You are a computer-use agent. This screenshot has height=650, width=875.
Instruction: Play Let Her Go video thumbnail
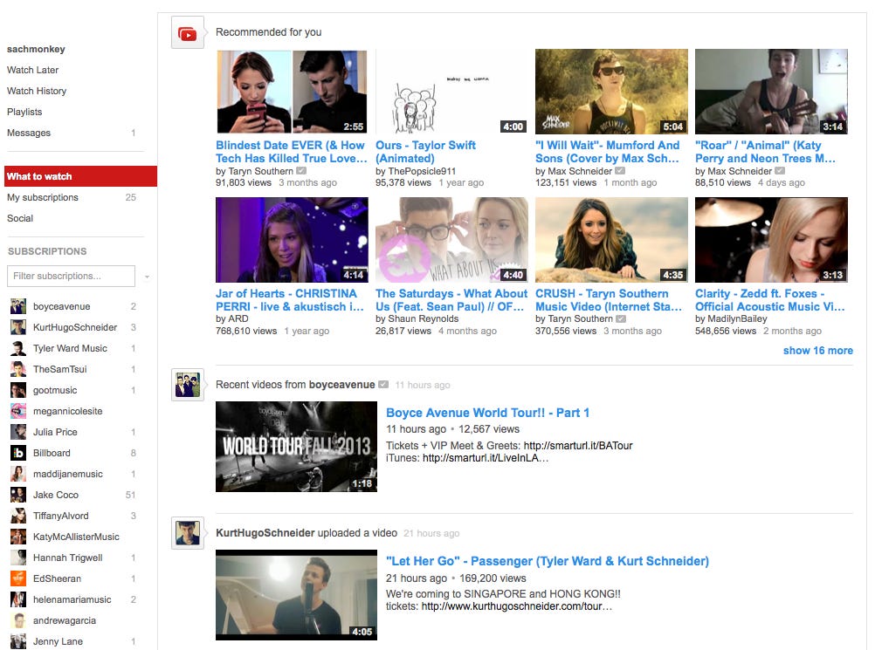[296, 595]
